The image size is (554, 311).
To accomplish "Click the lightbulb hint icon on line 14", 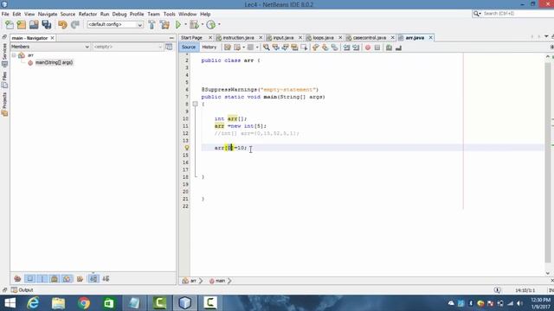I will coord(187,148).
